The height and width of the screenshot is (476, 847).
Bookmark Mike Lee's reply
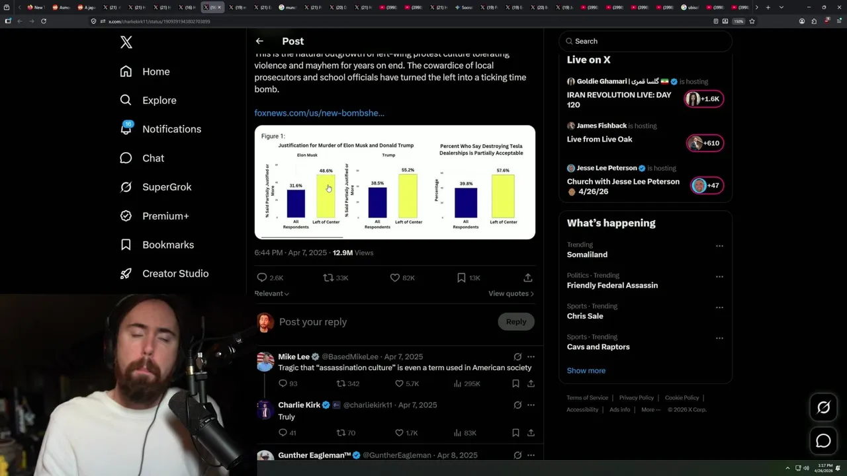click(x=515, y=383)
